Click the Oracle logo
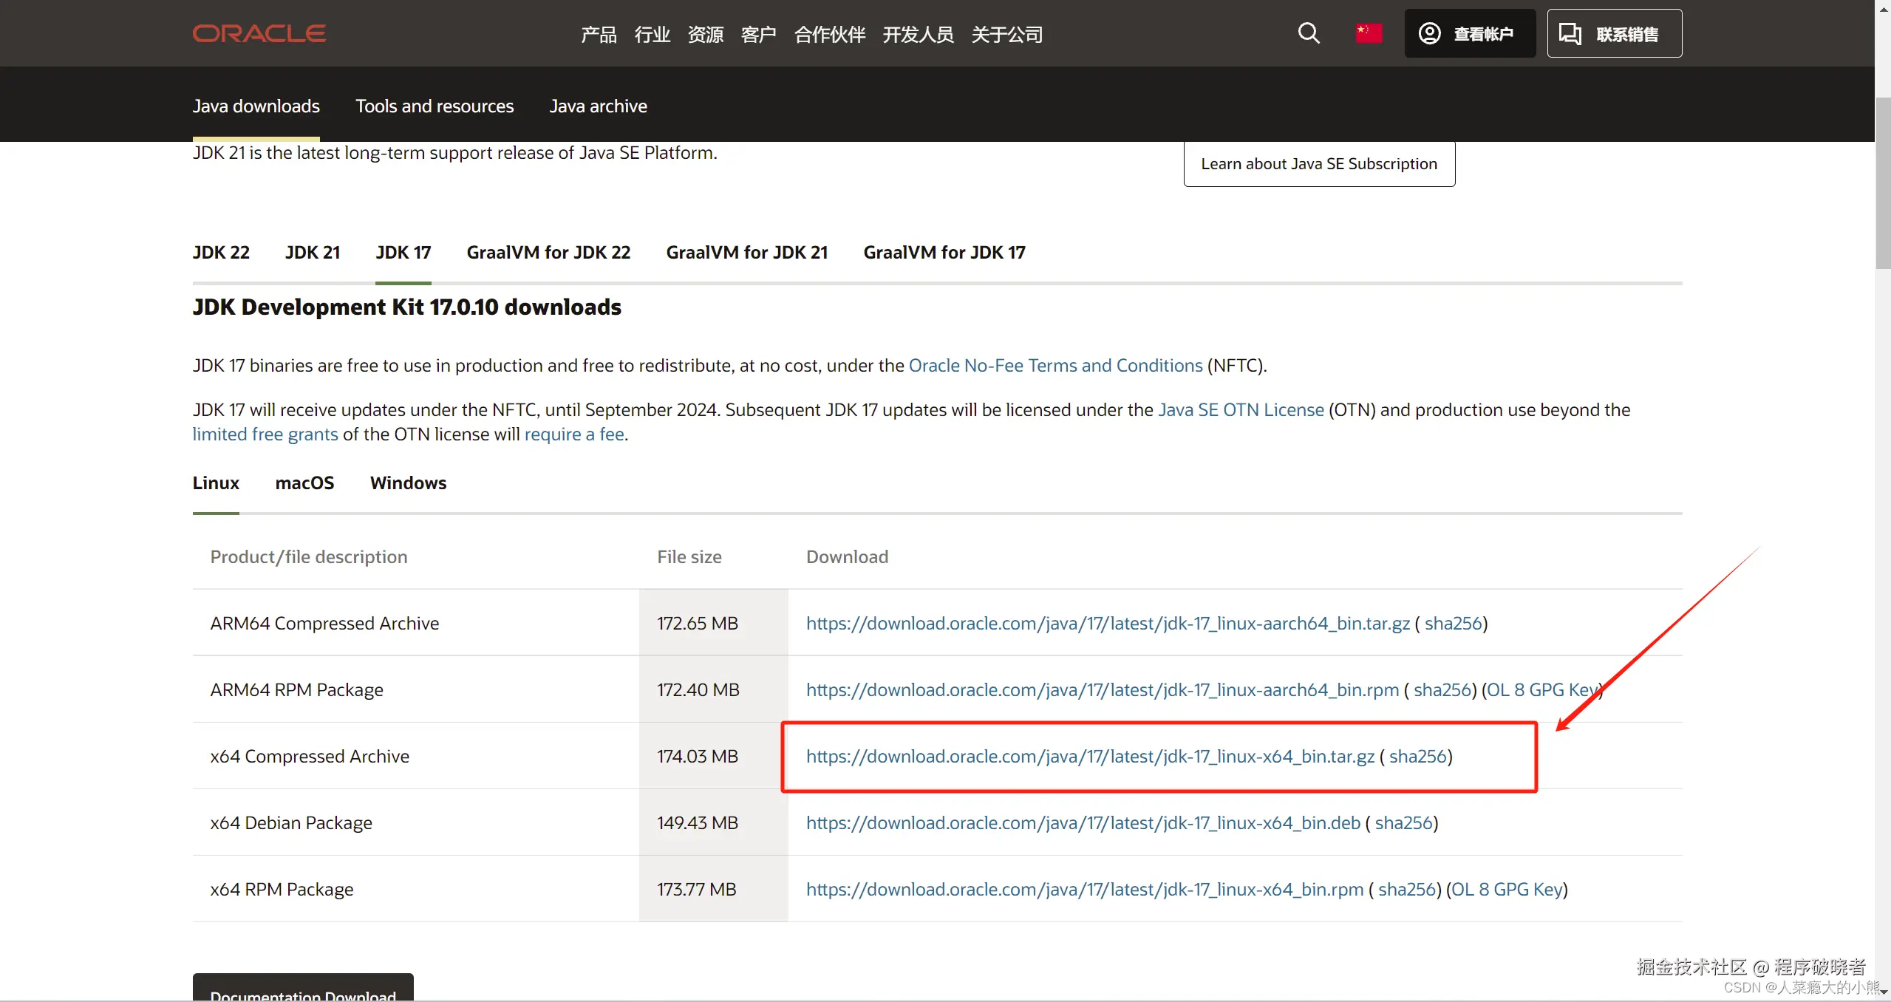Screen dimensions: 1891x1002 click(x=259, y=33)
